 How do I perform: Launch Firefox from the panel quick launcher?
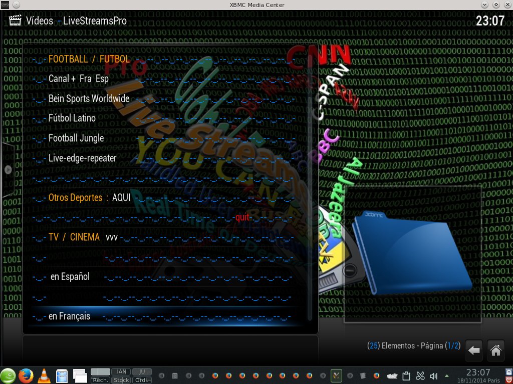pyautogui.click(x=26, y=375)
